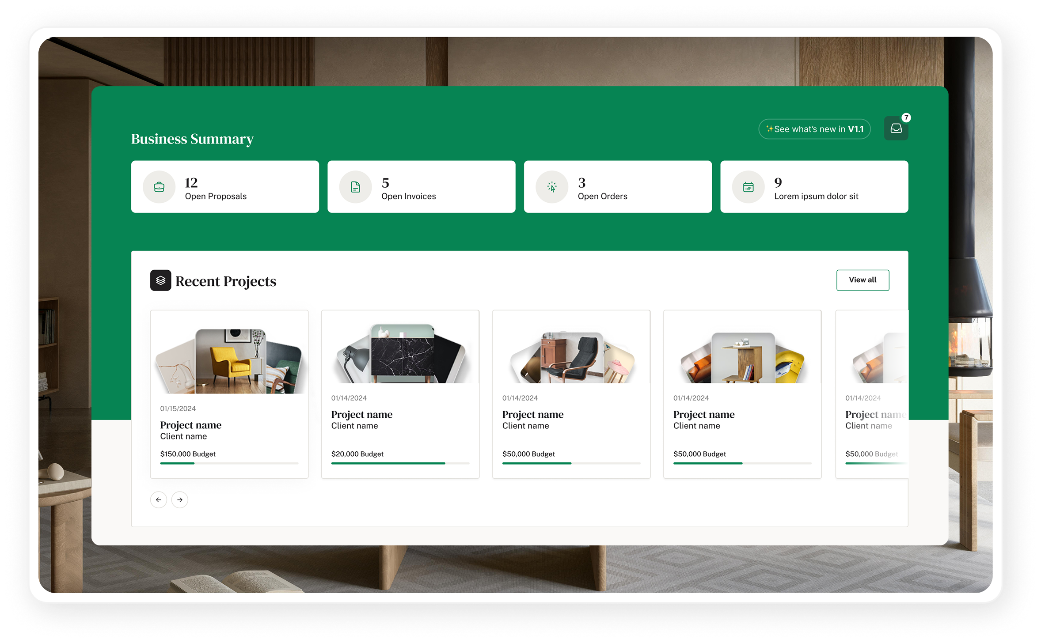
Task: Click the document icon for Open Invoices
Action: click(x=355, y=187)
